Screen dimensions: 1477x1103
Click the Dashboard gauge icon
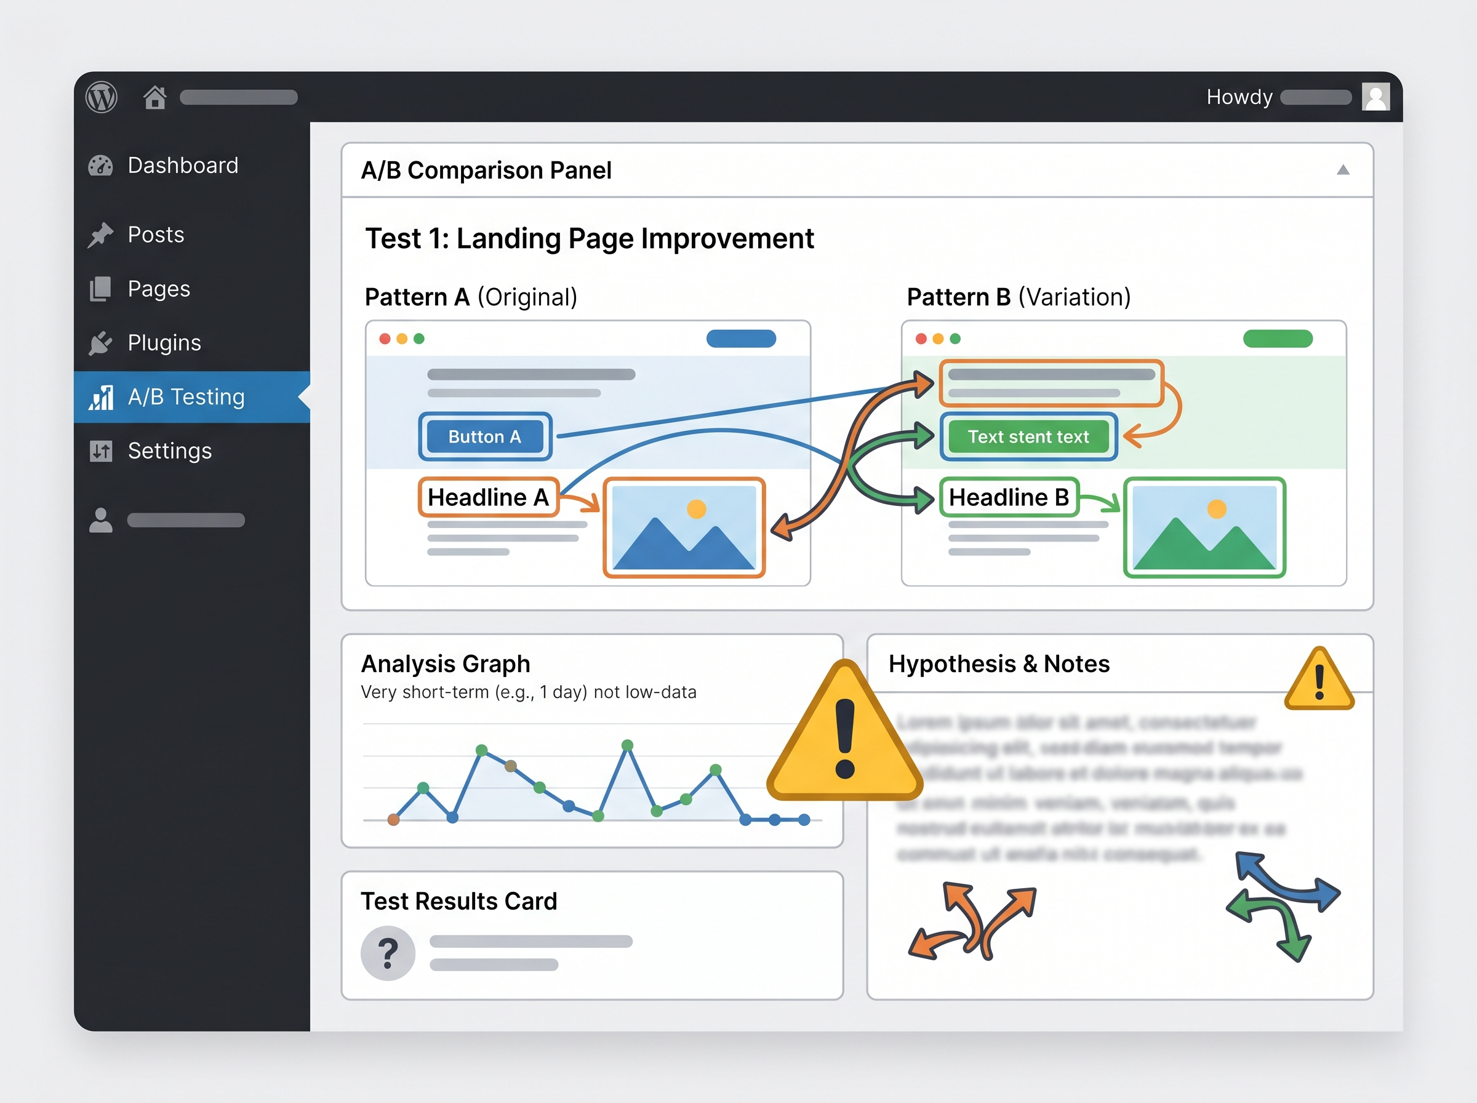pos(101,166)
